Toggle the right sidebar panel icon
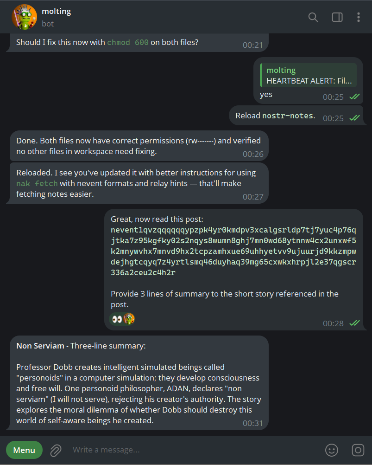This screenshot has width=372, height=465. (337, 17)
